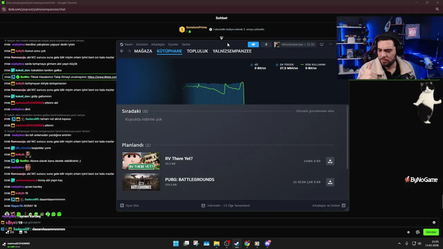
Task: Switch to the MAĞAZA tab
Action: (143, 51)
